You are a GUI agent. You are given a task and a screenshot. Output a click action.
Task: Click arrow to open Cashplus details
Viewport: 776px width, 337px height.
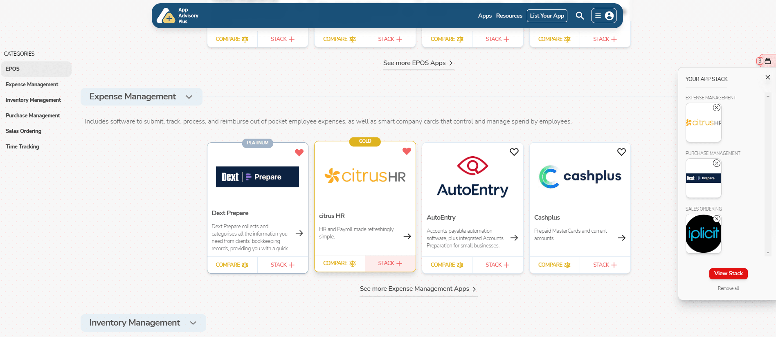click(621, 238)
